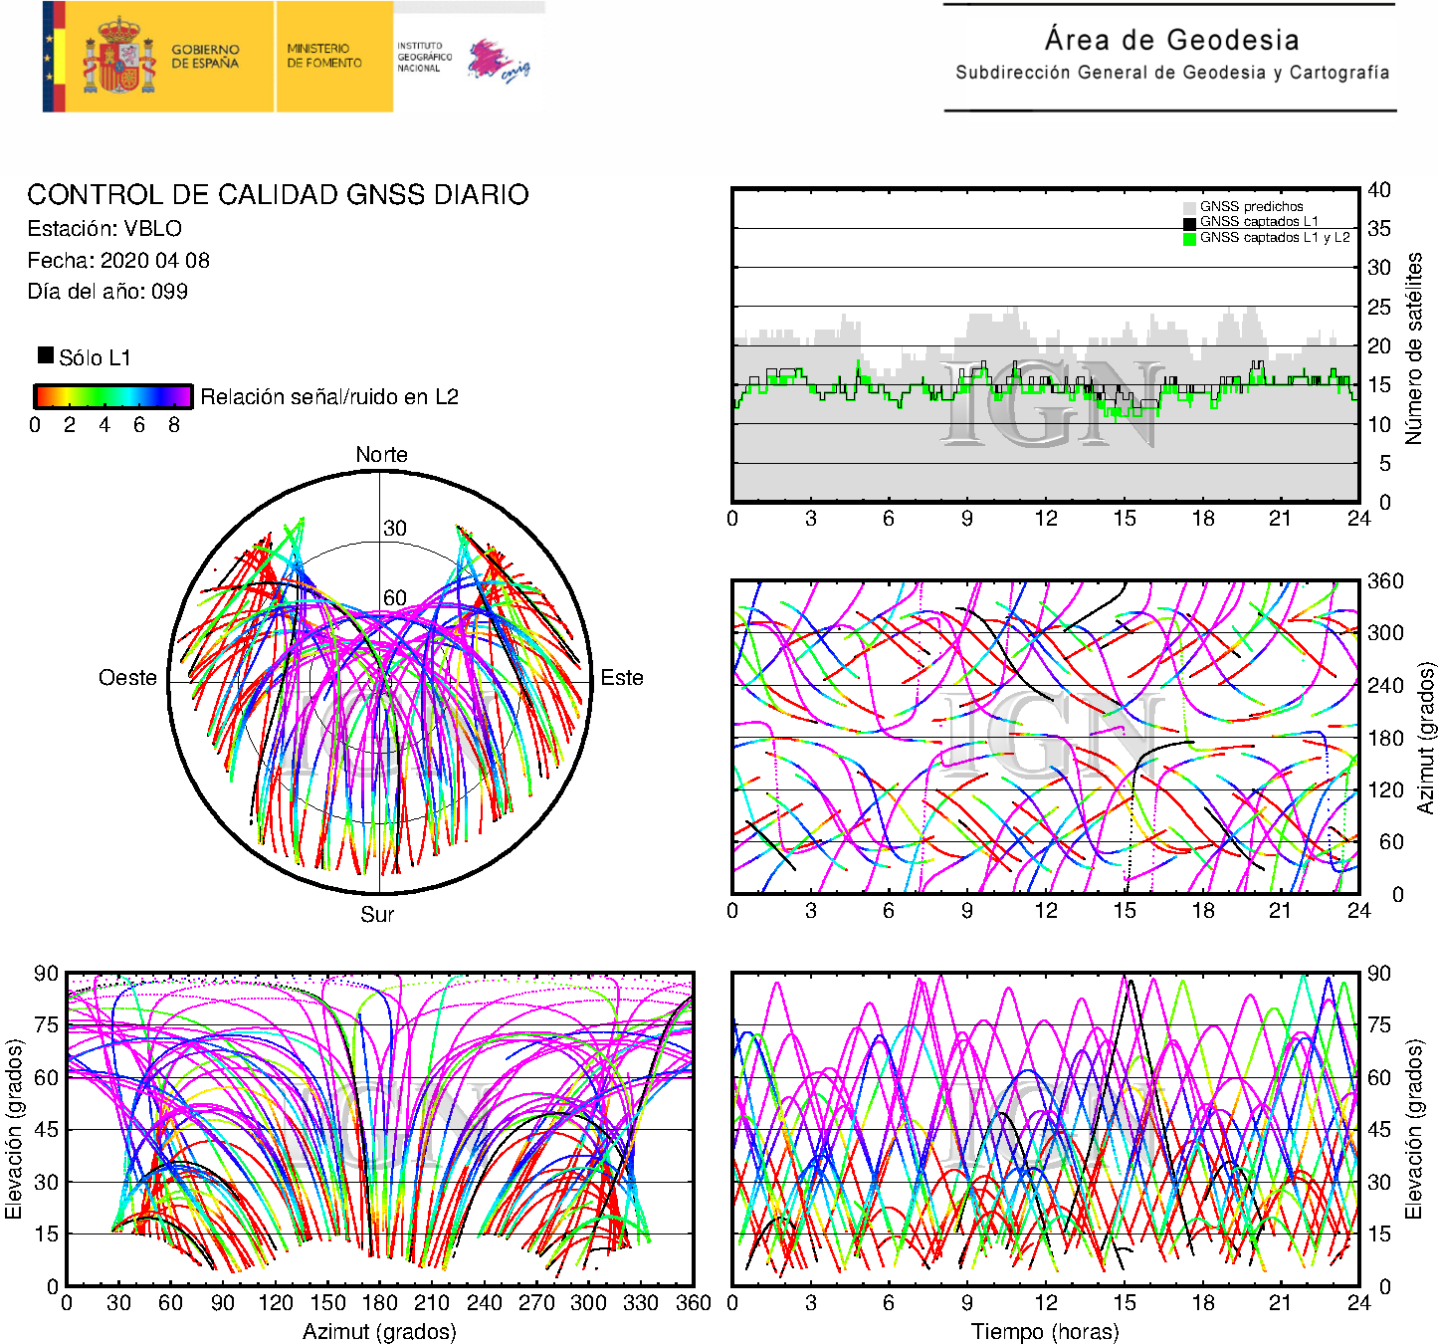The width and height of the screenshot is (1438, 1344).
Task: Click the Spanish coat of arms emblem
Action: point(118,57)
